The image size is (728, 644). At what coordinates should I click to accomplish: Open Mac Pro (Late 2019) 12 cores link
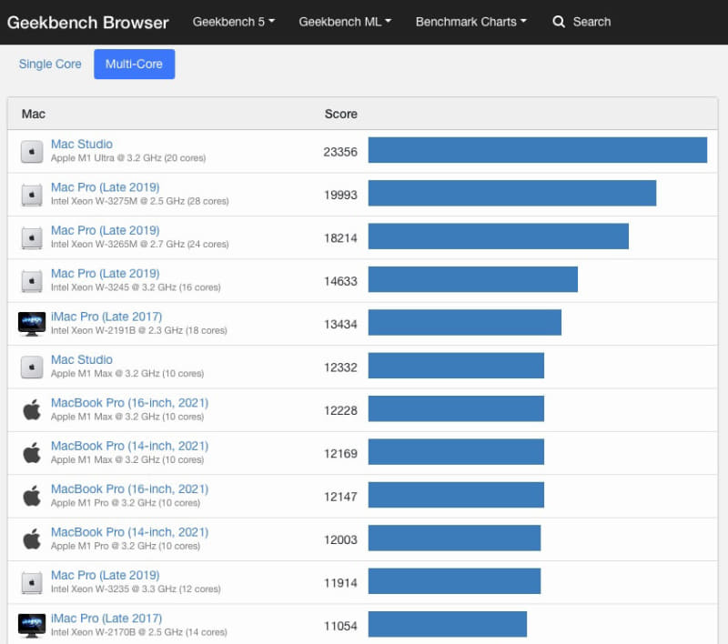pos(105,576)
